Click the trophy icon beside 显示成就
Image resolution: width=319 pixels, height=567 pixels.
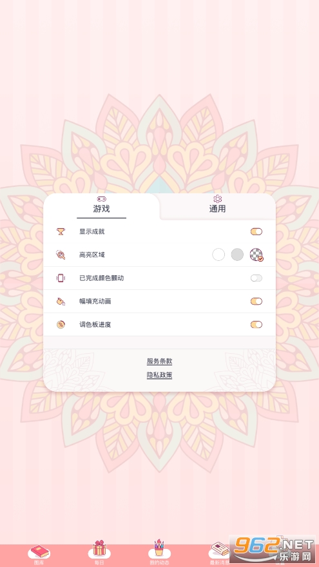coord(61,231)
